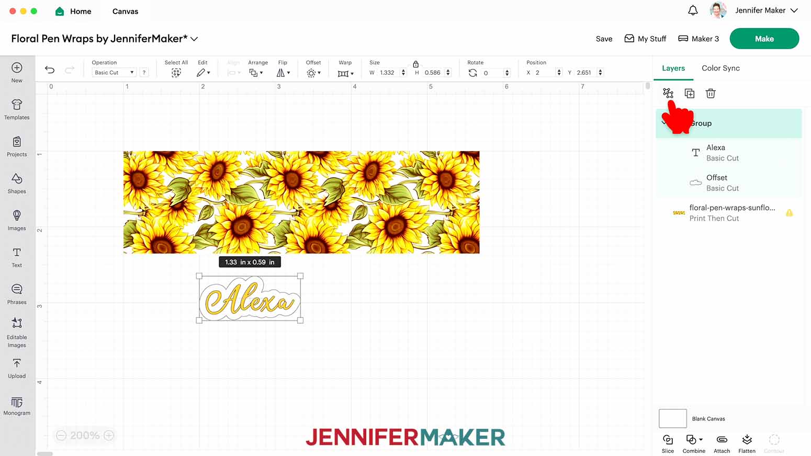811x456 pixels.
Task: Open My Stuff
Action: click(645, 39)
